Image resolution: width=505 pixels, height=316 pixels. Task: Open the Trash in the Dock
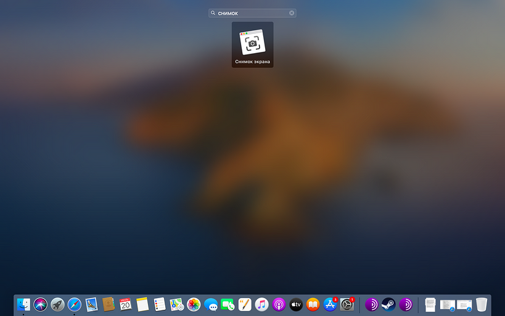[x=482, y=304]
